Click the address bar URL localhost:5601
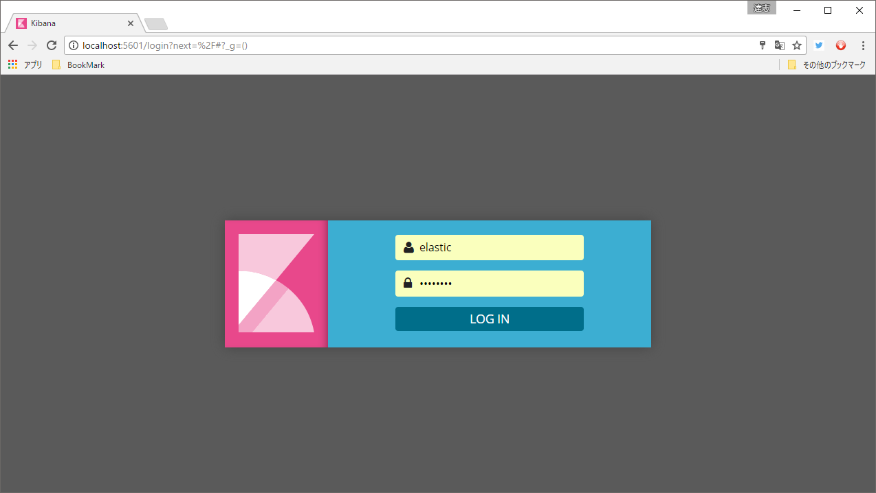Image resolution: width=876 pixels, height=493 pixels. point(164,45)
